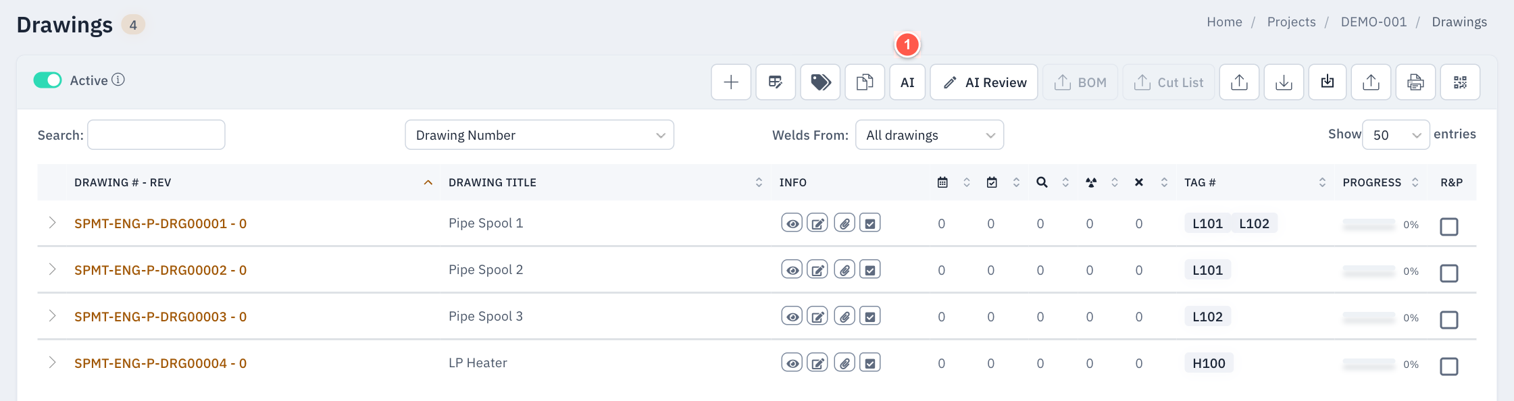The height and width of the screenshot is (401, 1514).
Task: Sort by DRAWING TITLE column
Action: [605, 182]
